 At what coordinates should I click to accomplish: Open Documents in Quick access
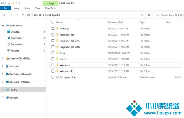[x=17, y=44]
